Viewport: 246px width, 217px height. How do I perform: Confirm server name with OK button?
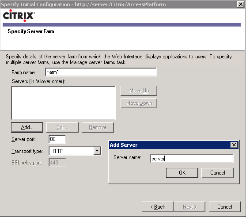tap(182, 173)
